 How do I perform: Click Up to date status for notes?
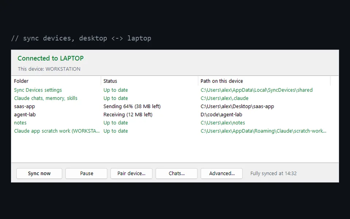point(116,123)
